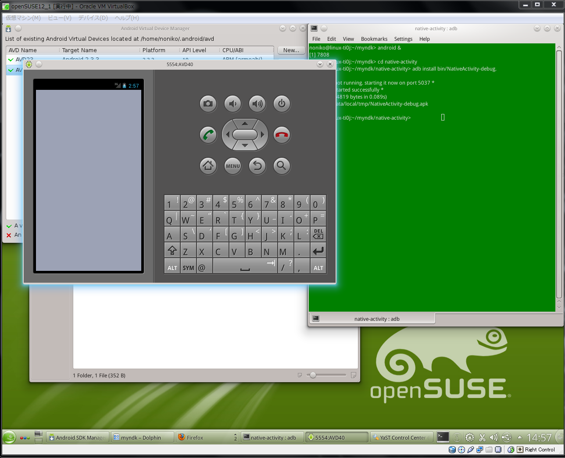Click the M key on emulator keyboard
Image resolution: width=565 pixels, height=458 pixels.
(x=286, y=251)
